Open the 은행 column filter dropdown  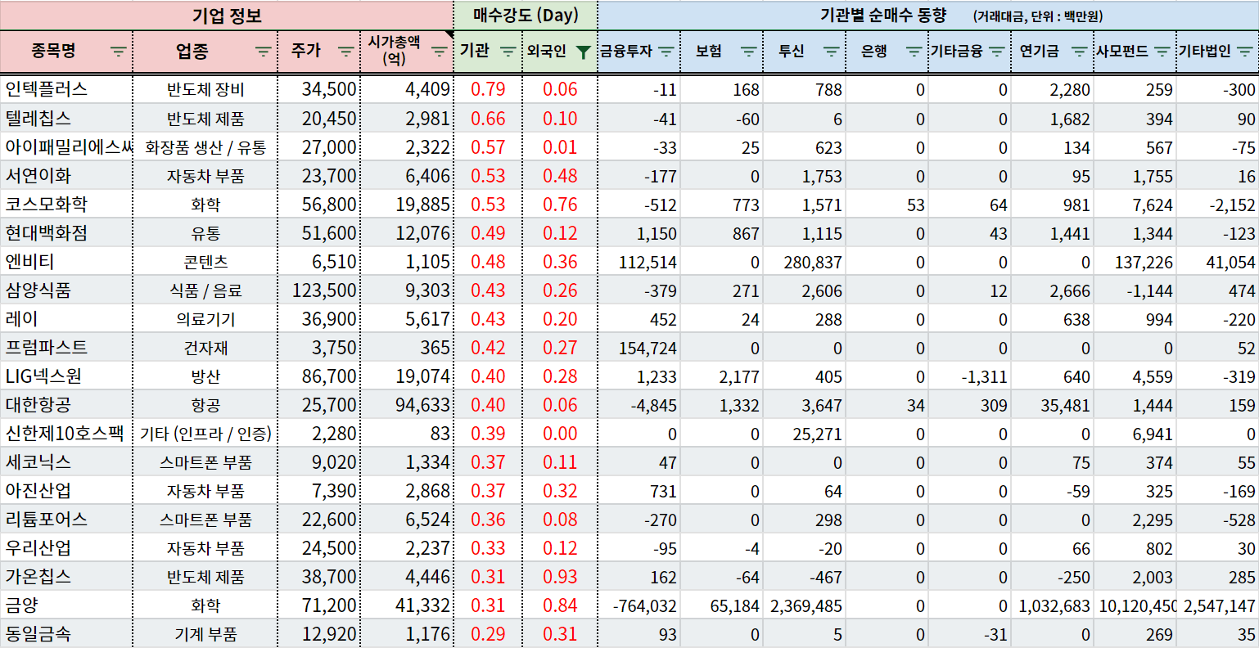[914, 52]
